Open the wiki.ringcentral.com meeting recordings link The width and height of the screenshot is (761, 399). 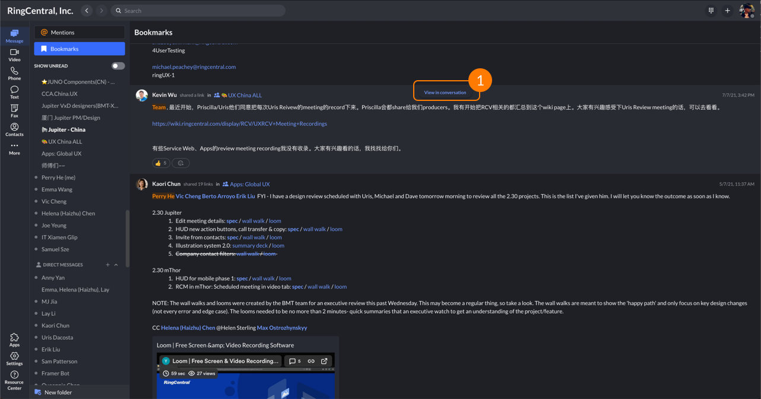pos(239,124)
